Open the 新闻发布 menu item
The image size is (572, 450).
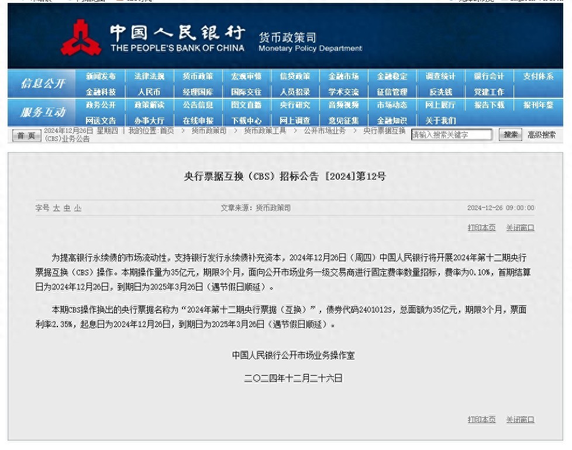pyautogui.click(x=101, y=76)
